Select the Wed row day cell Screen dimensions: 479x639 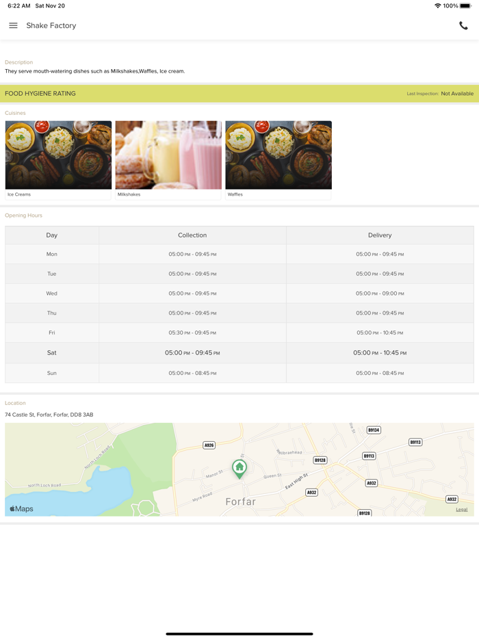(x=52, y=293)
